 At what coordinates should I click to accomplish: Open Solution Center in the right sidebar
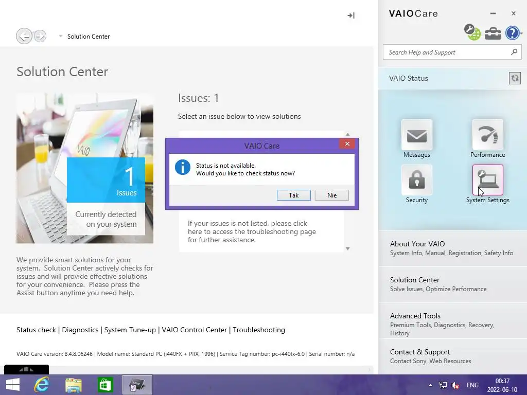click(x=452, y=284)
